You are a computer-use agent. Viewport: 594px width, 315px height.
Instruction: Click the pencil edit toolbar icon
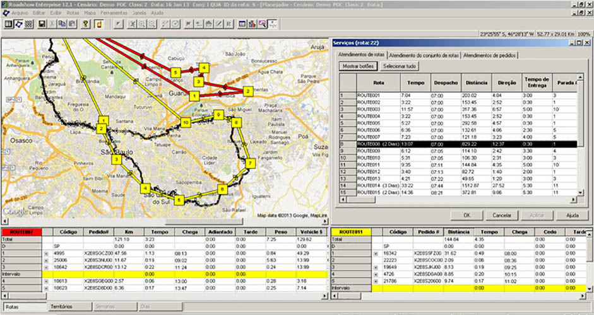pos(218,24)
